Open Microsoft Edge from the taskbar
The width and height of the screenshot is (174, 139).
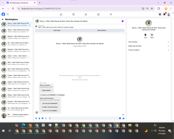(23, 125)
